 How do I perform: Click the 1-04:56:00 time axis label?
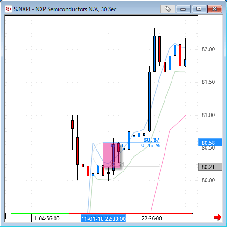tap(47, 219)
